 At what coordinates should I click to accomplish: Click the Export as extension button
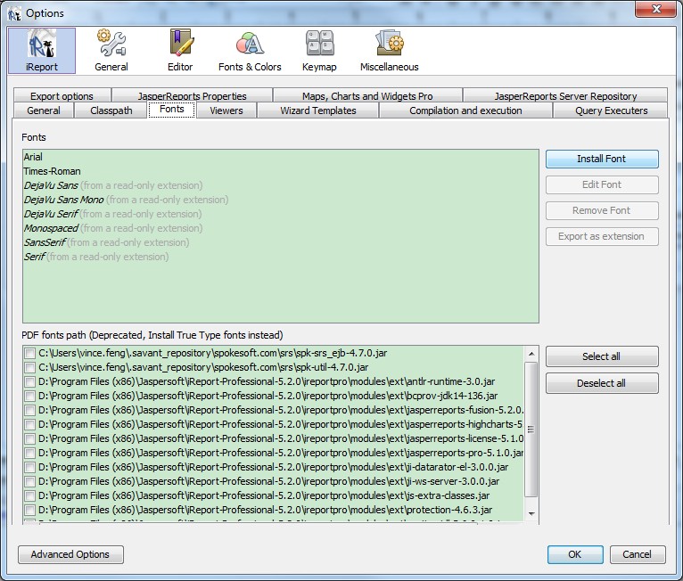pos(602,236)
